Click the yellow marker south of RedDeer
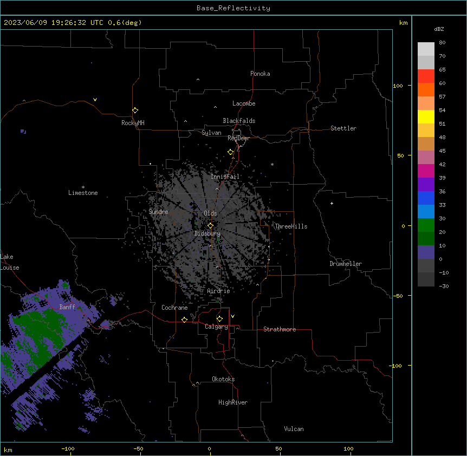The image size is (467, 456). 230,152
